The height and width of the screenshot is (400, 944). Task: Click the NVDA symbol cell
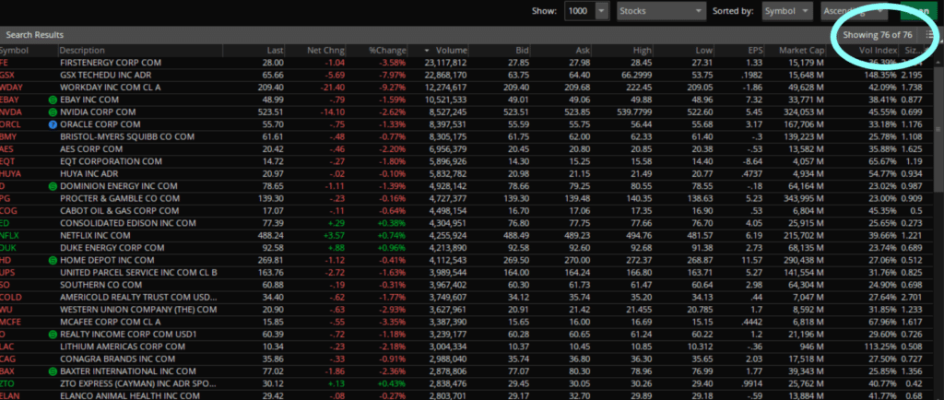click(x=13, y=112)
